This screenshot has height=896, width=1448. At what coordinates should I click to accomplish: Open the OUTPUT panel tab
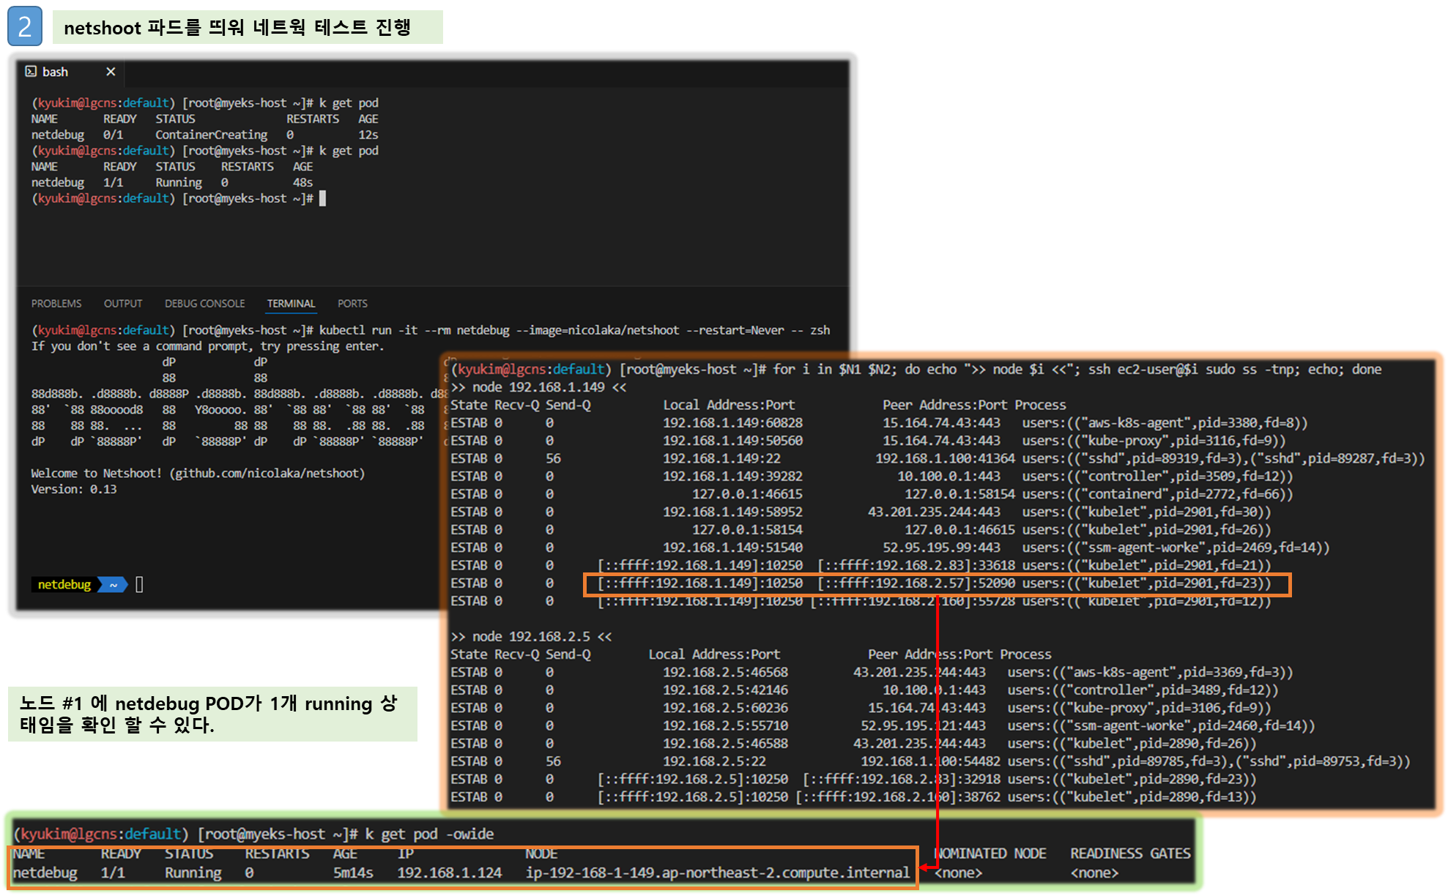123,303
